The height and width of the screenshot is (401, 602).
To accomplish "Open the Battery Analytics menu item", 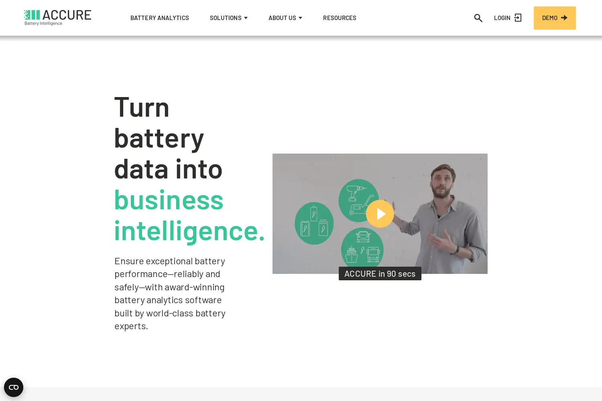I will pyautogui.click(x=160, y=18).
